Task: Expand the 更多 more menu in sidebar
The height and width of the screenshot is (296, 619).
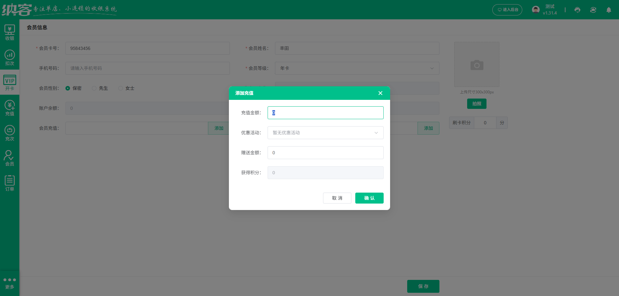Action: (10, 283)
